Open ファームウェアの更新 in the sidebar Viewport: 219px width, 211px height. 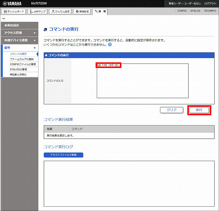point(22,59)
